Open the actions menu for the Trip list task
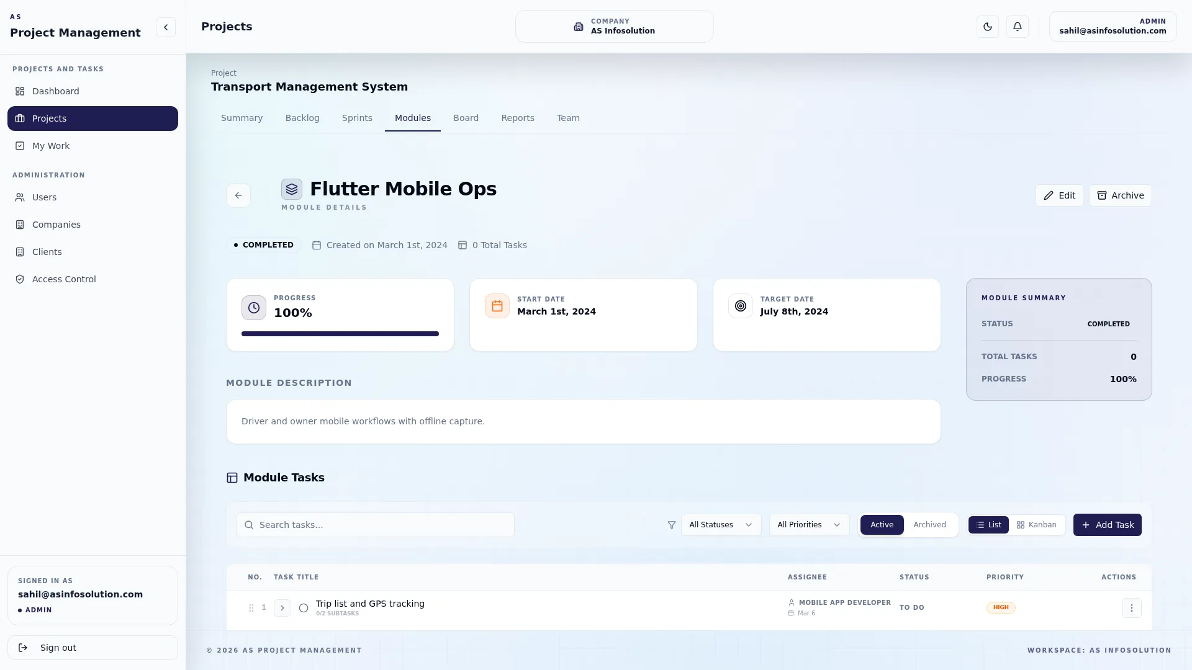 [x=1132, y=608]
